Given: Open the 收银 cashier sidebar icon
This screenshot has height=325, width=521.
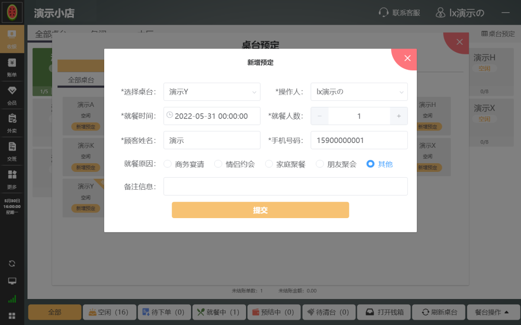Looking at the screenshot, I should click(x=12, y=39).
